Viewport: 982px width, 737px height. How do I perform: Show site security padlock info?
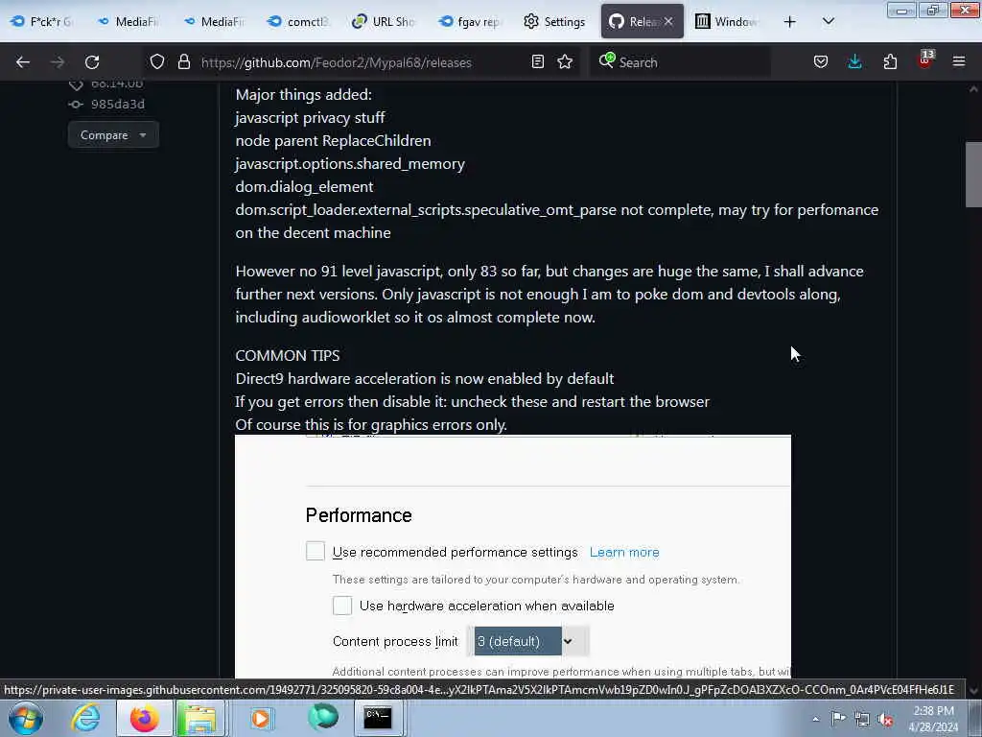[183, 62]
